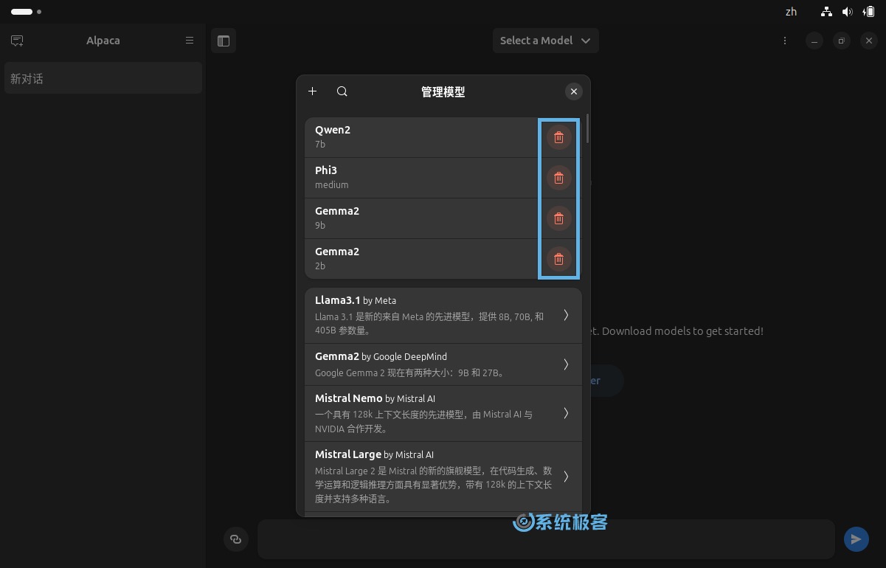Screen dimensions: 886x568
Task: Click the message input field
Action: 546,539
